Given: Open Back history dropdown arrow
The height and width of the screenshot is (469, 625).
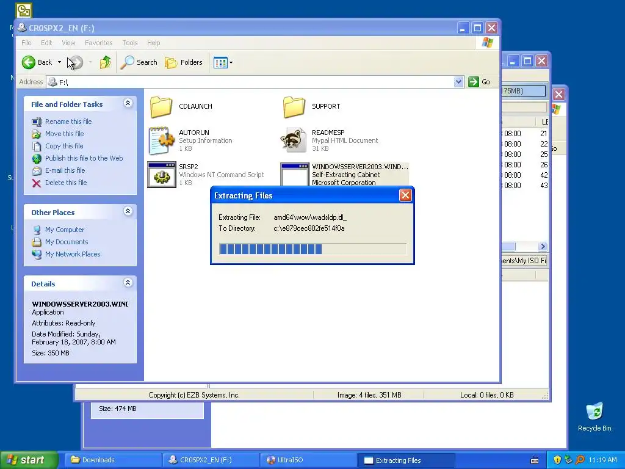Looking at the screenshot, I should pos(59,62).
